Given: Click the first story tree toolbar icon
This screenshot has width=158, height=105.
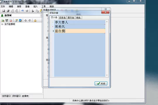Looking at the screenshot, I should [x=3, y=21].
